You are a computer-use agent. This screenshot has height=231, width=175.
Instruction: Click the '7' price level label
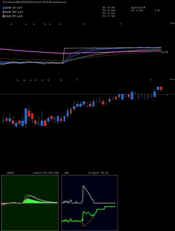(167, 95)
